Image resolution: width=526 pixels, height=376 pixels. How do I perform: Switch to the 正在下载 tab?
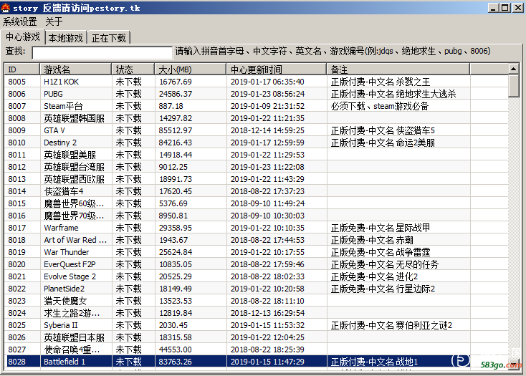109,38
